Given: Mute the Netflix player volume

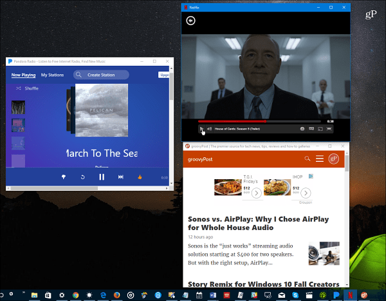Looking at the screenshot, I should click(209, 129).
